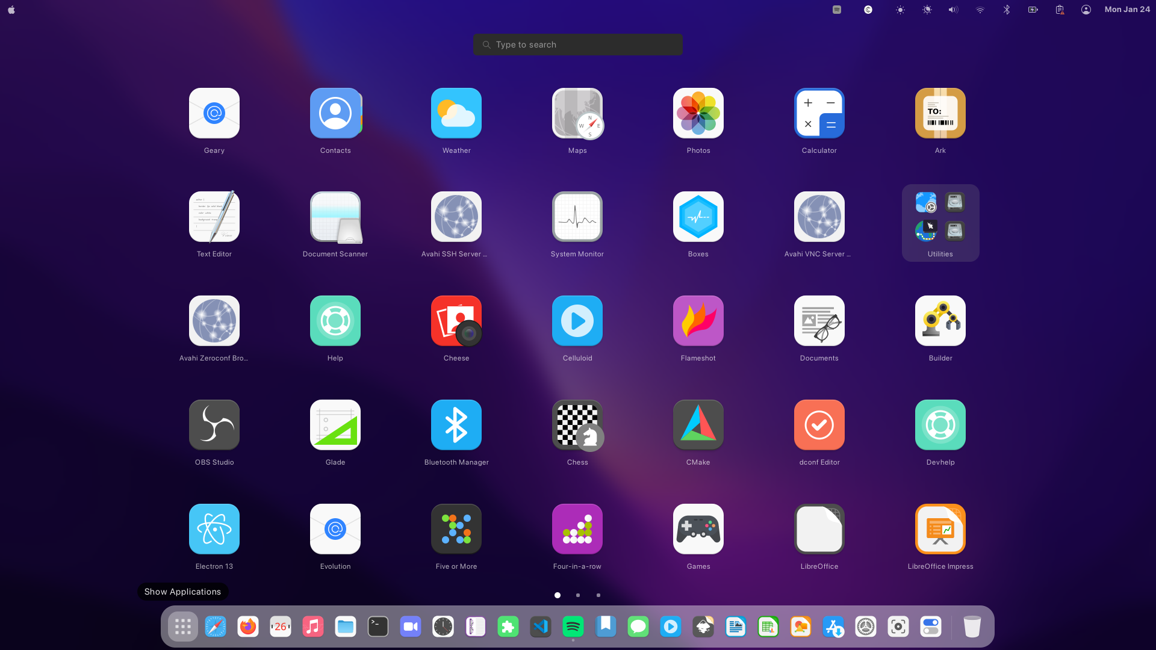
Task: Select the first page indicator dot
Action: pyautogui.click(x=558, y=595)
